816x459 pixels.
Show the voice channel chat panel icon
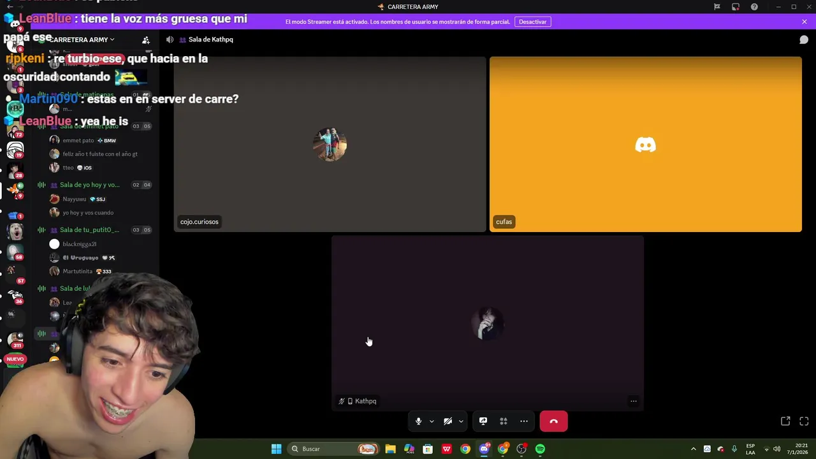click(x=804, y=40)
